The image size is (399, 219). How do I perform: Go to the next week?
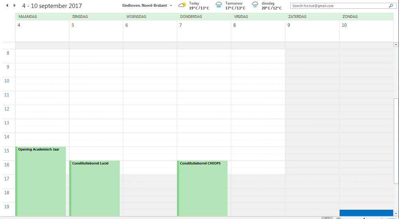click(15, 6)
